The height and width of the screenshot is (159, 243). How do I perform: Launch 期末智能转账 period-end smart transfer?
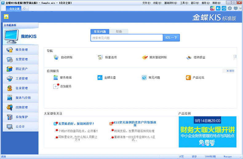pyautogui.click(x=144, y=57)
